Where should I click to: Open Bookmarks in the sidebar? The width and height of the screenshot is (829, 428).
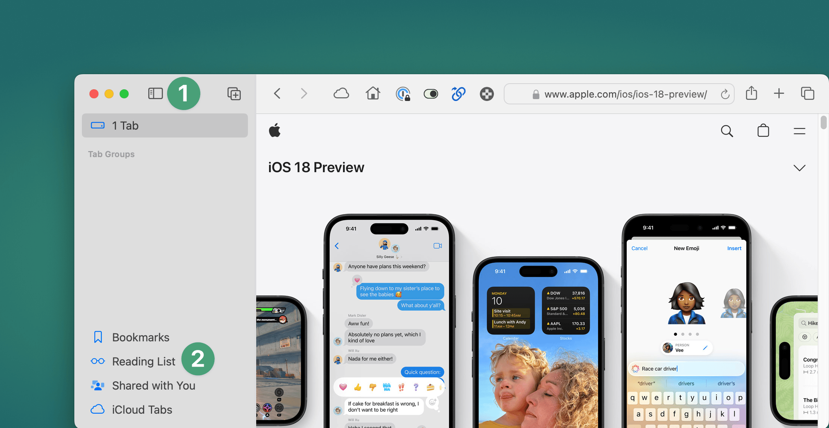131,337
